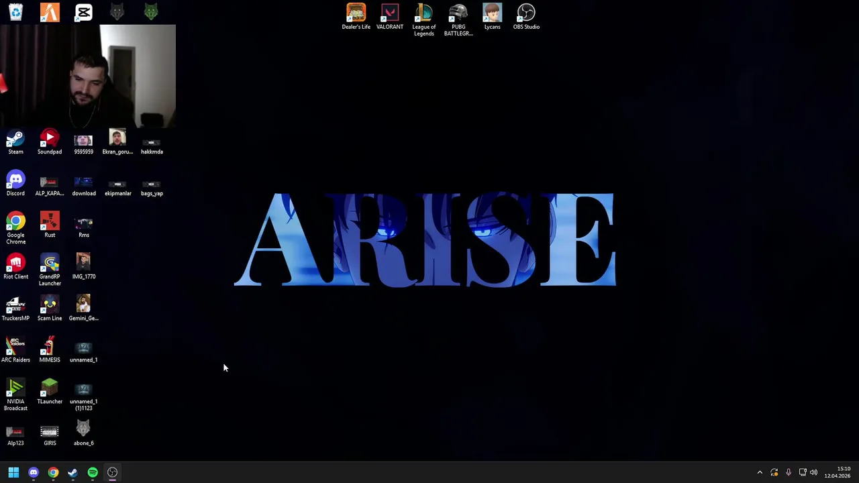Switch to Discord in the taskbar
The height and width of the screenshot is (483, 859).
click(34, 472)
